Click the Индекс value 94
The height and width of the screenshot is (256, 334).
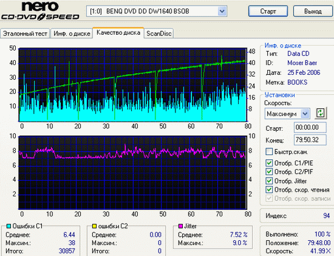(326, 216)
